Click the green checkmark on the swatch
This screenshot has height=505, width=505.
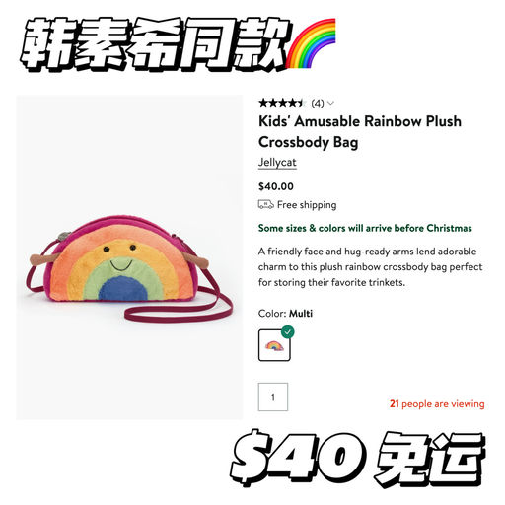tap(288, 332)
